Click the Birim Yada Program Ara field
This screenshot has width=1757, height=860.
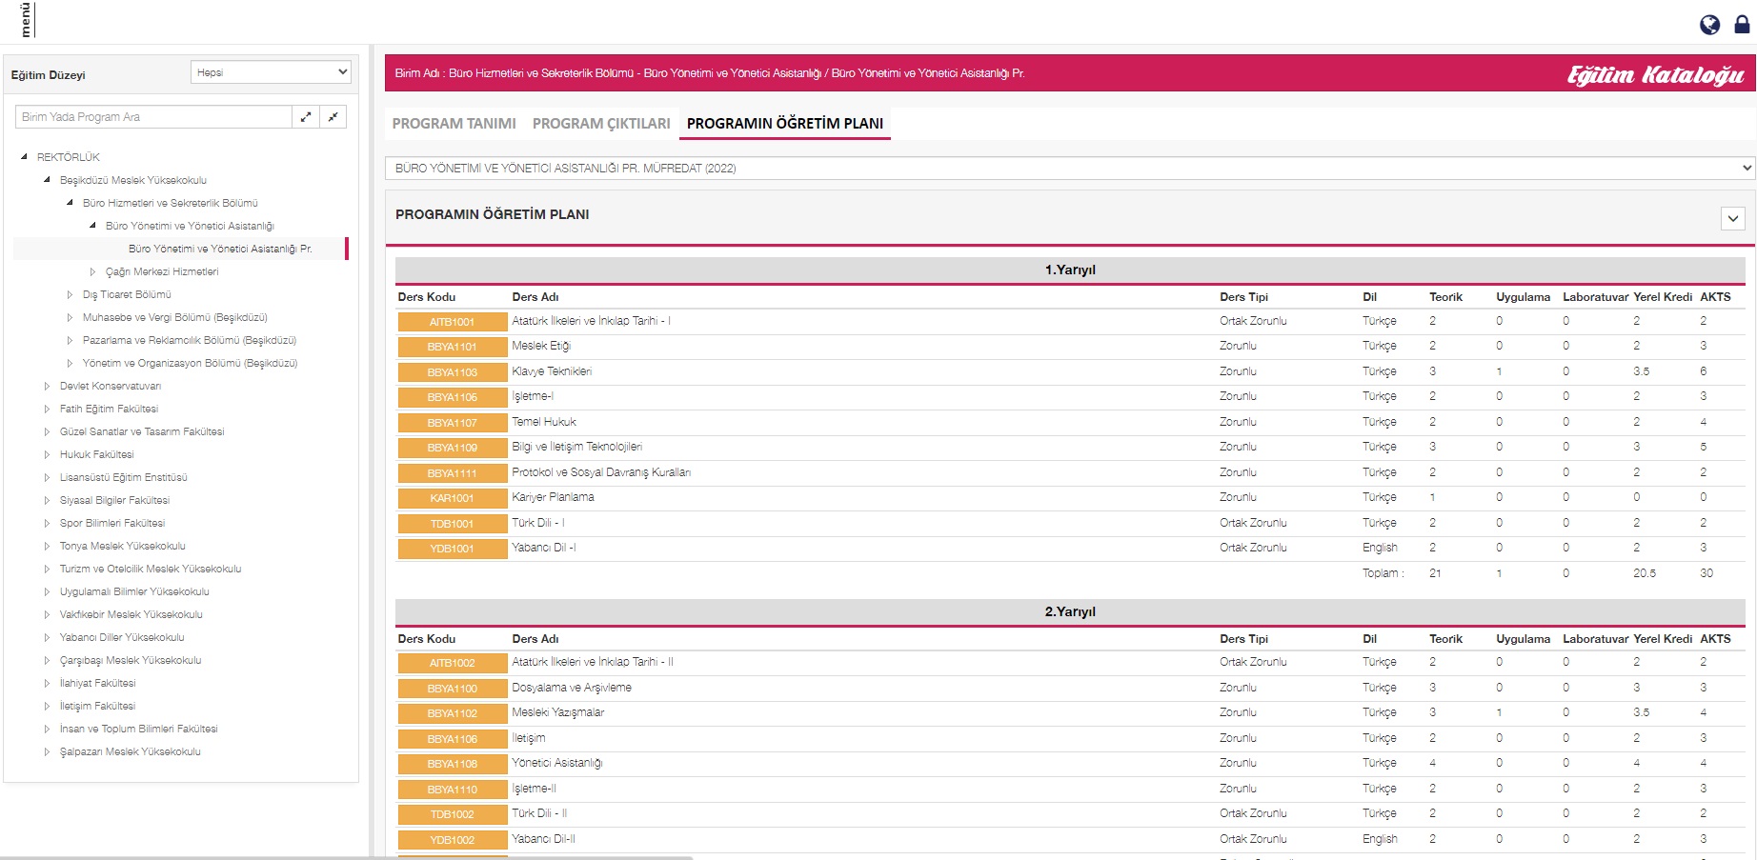pos(153,117)
